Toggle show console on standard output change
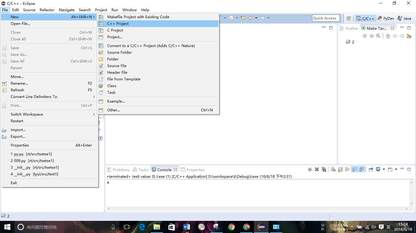The image size is (416, 233). coord(354,170)
